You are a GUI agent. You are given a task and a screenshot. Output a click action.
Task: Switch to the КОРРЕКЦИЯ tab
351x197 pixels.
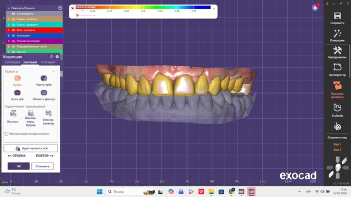12,62
